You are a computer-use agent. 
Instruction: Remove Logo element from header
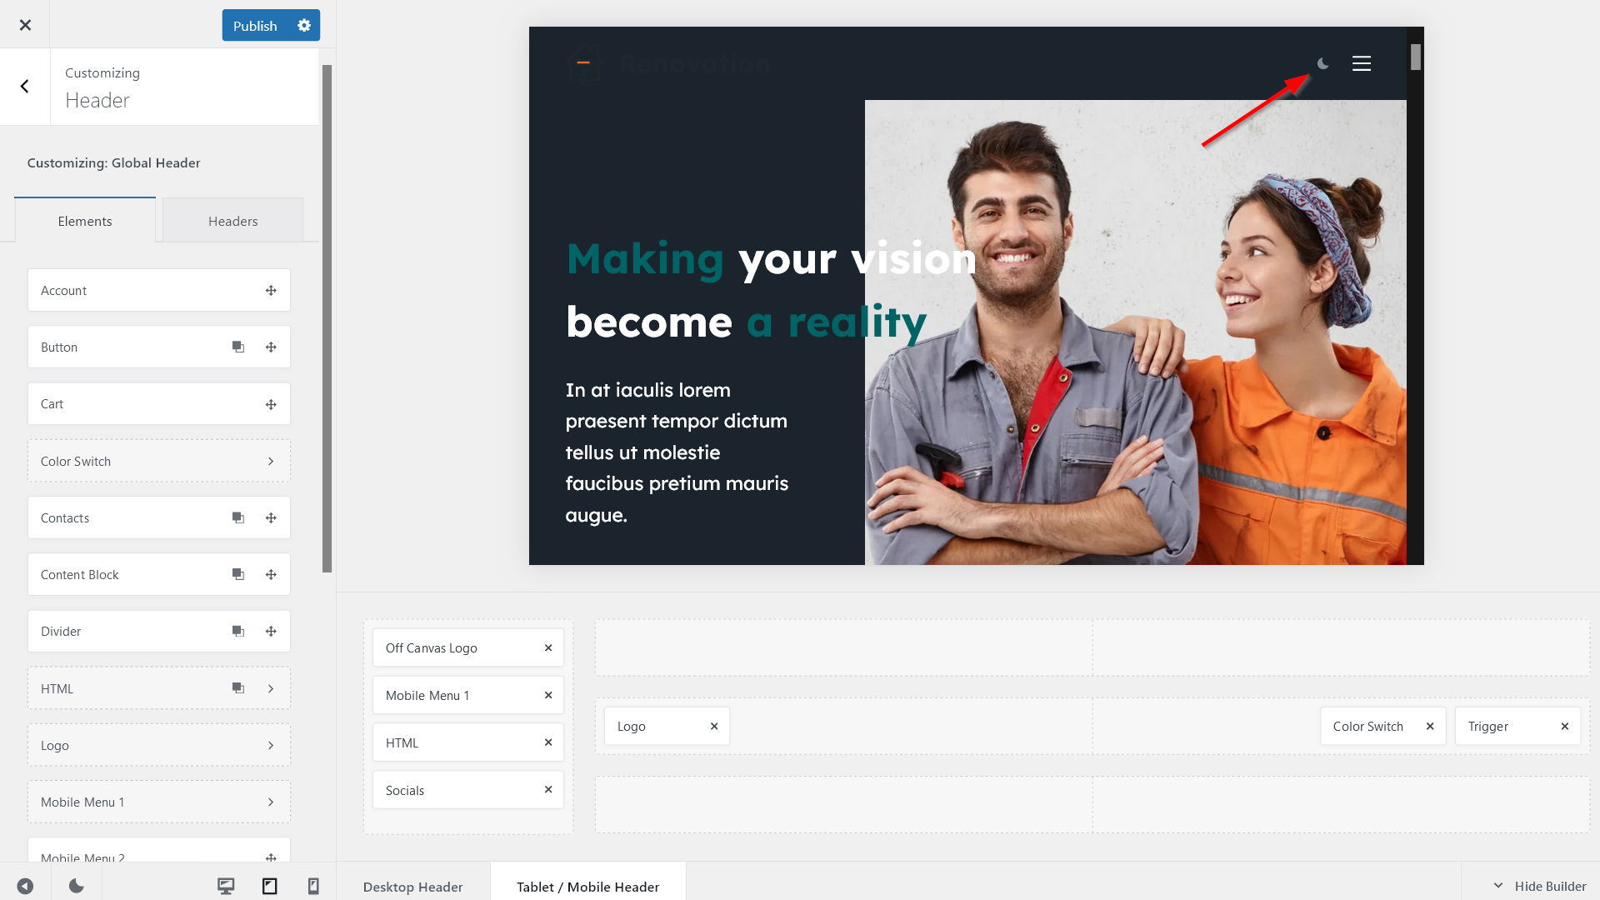click(x=713, y=725)
